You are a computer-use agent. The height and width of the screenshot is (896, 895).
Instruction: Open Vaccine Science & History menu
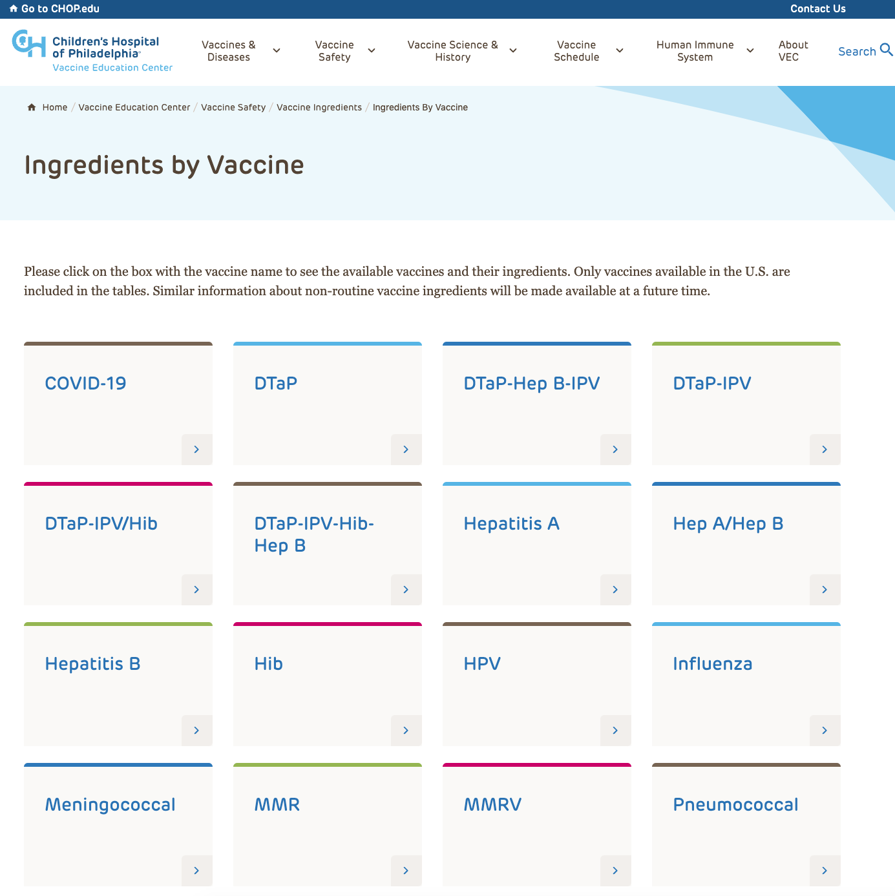click(x=453, y=51)
